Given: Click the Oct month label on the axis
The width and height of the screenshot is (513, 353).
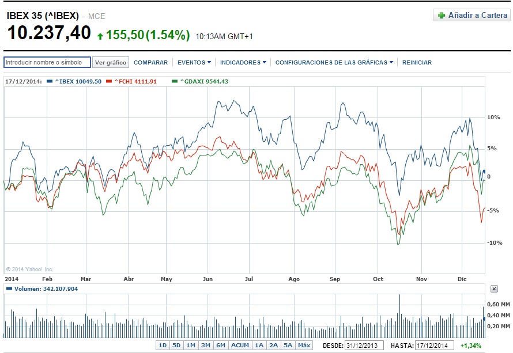Looking at the screenshot, I should pos(378,279).
